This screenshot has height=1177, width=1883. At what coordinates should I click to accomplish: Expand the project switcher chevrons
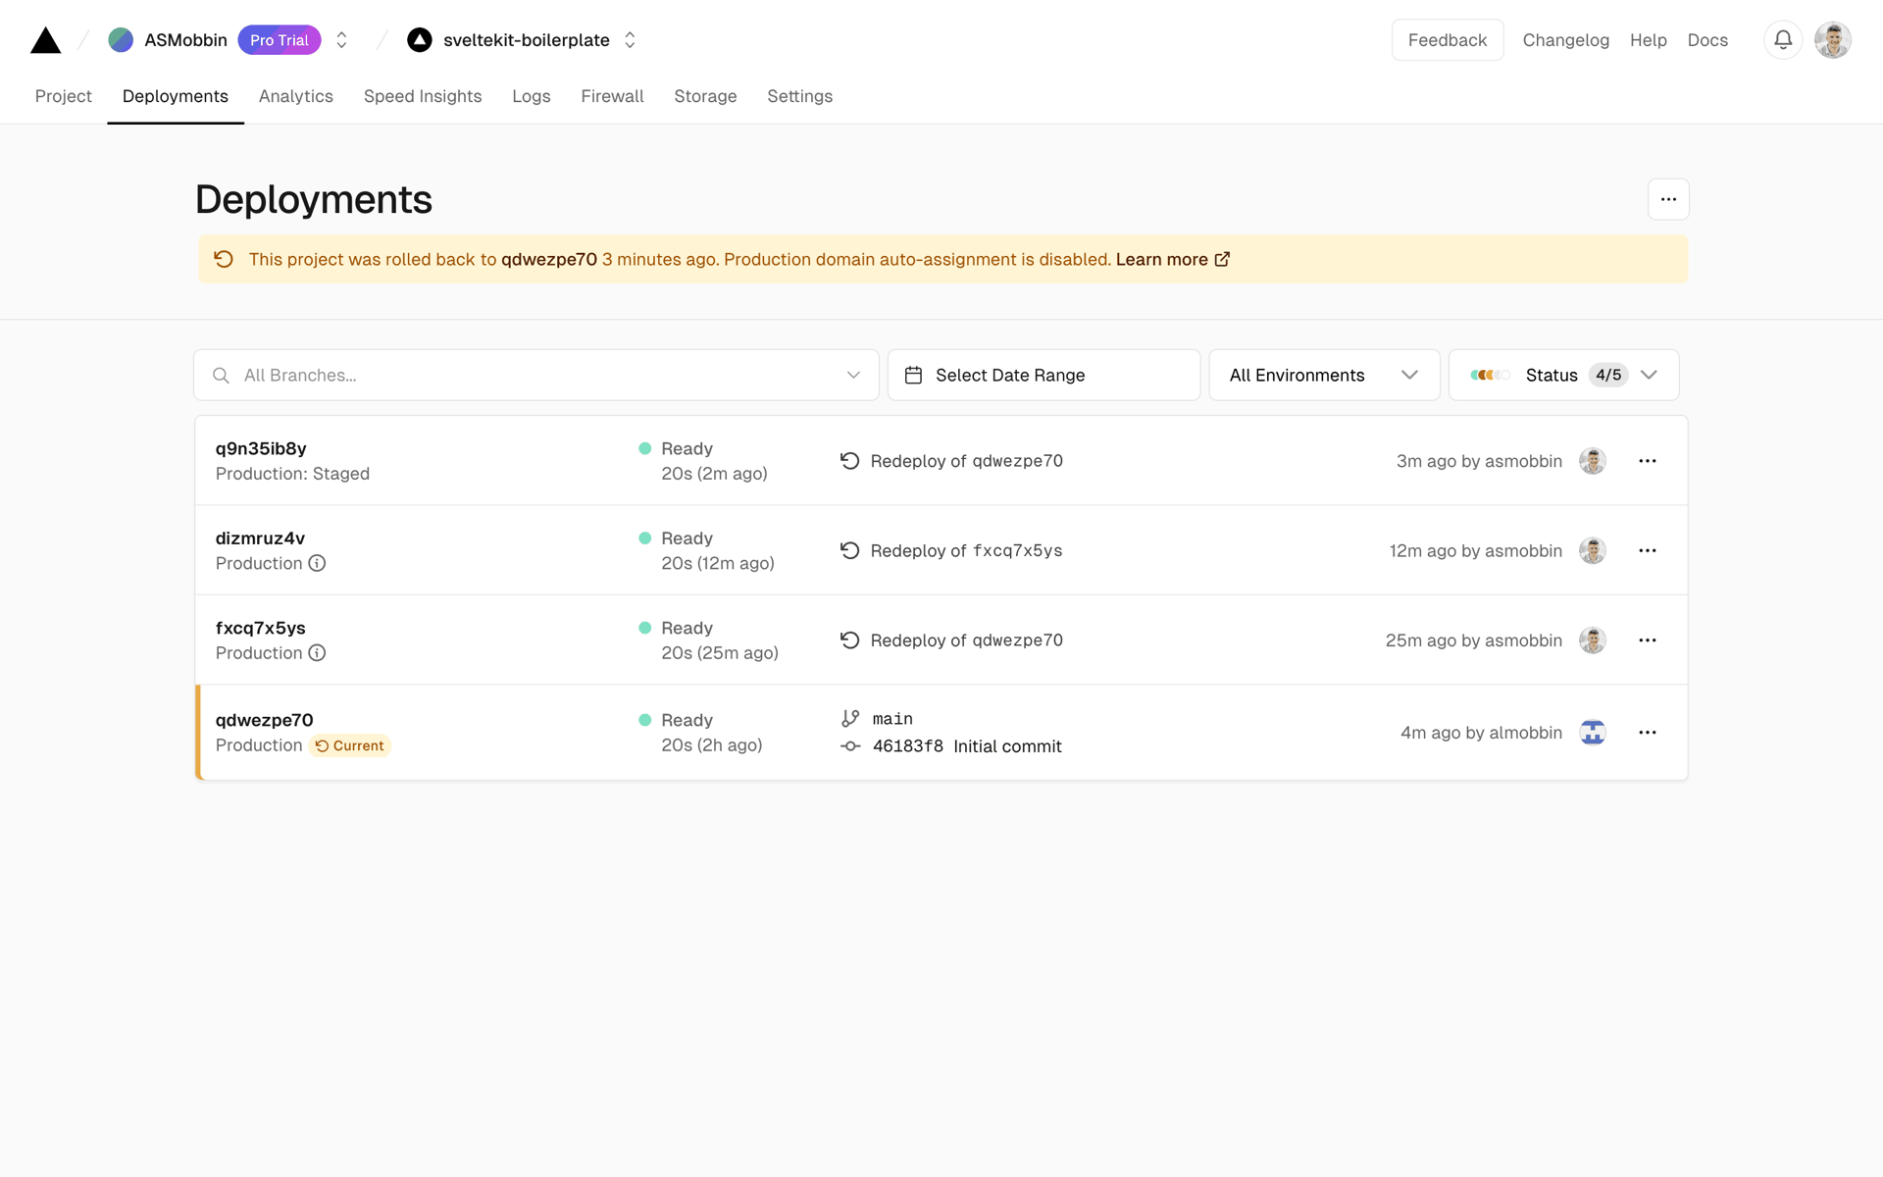pos(630,40)
